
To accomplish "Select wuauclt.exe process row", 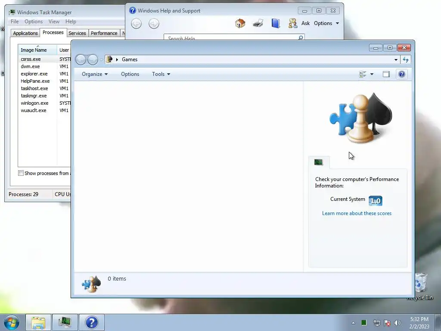I will point(44,110).
